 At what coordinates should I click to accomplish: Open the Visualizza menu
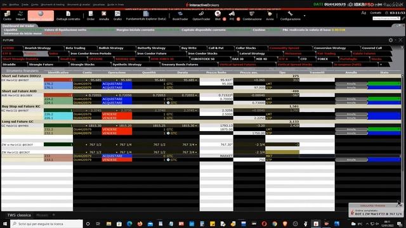[99, 4]
